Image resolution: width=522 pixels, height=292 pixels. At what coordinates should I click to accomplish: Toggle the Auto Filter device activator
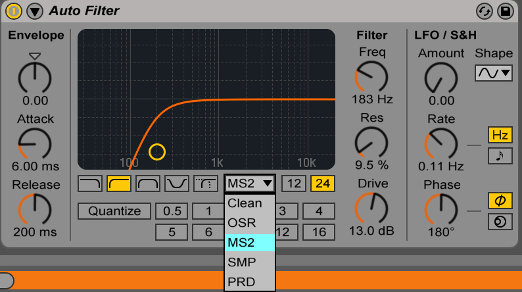pyautogui.click(x=13, y=11)
